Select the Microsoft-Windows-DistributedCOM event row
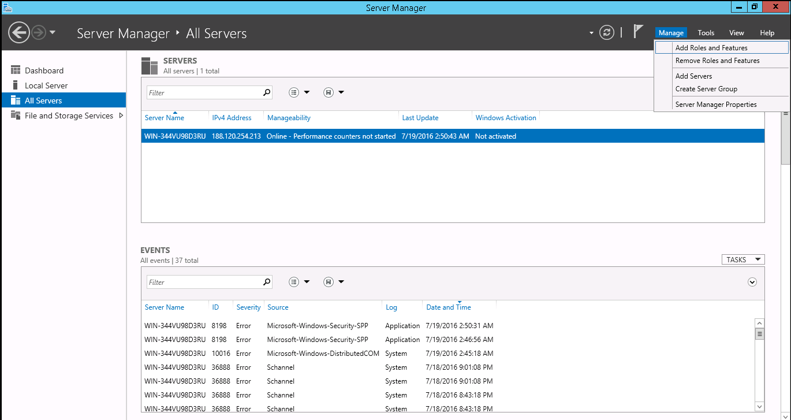This screenshot has width=791, height=420. (x=448, y=354)
